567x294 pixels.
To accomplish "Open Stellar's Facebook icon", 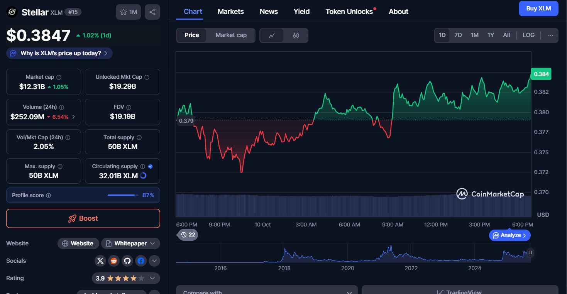I will (141, 261).
